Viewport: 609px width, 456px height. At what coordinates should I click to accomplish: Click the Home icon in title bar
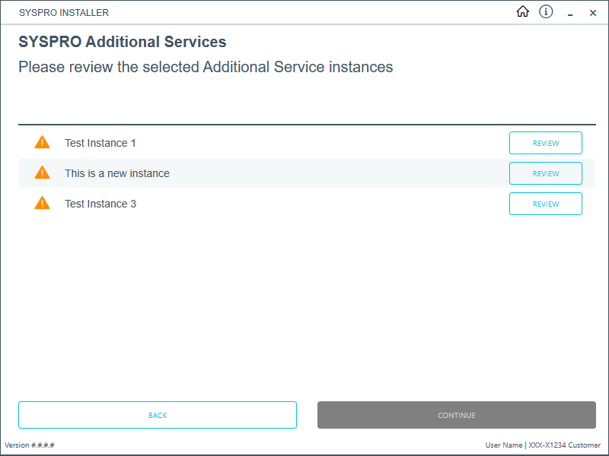[x=522, y=12]
